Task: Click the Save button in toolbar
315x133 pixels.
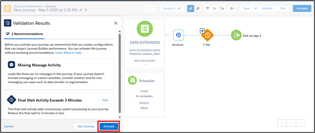Action: (247, 9)
